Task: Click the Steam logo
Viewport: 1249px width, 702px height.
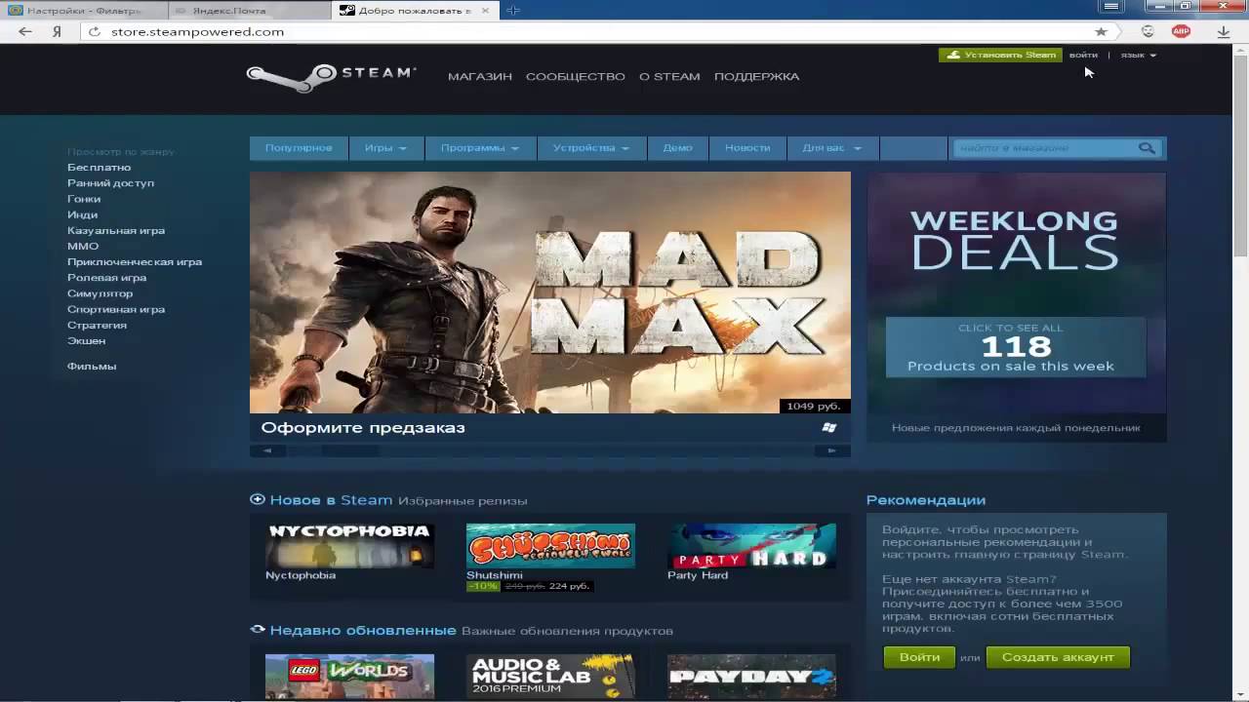Action: [x=331, y=77]
